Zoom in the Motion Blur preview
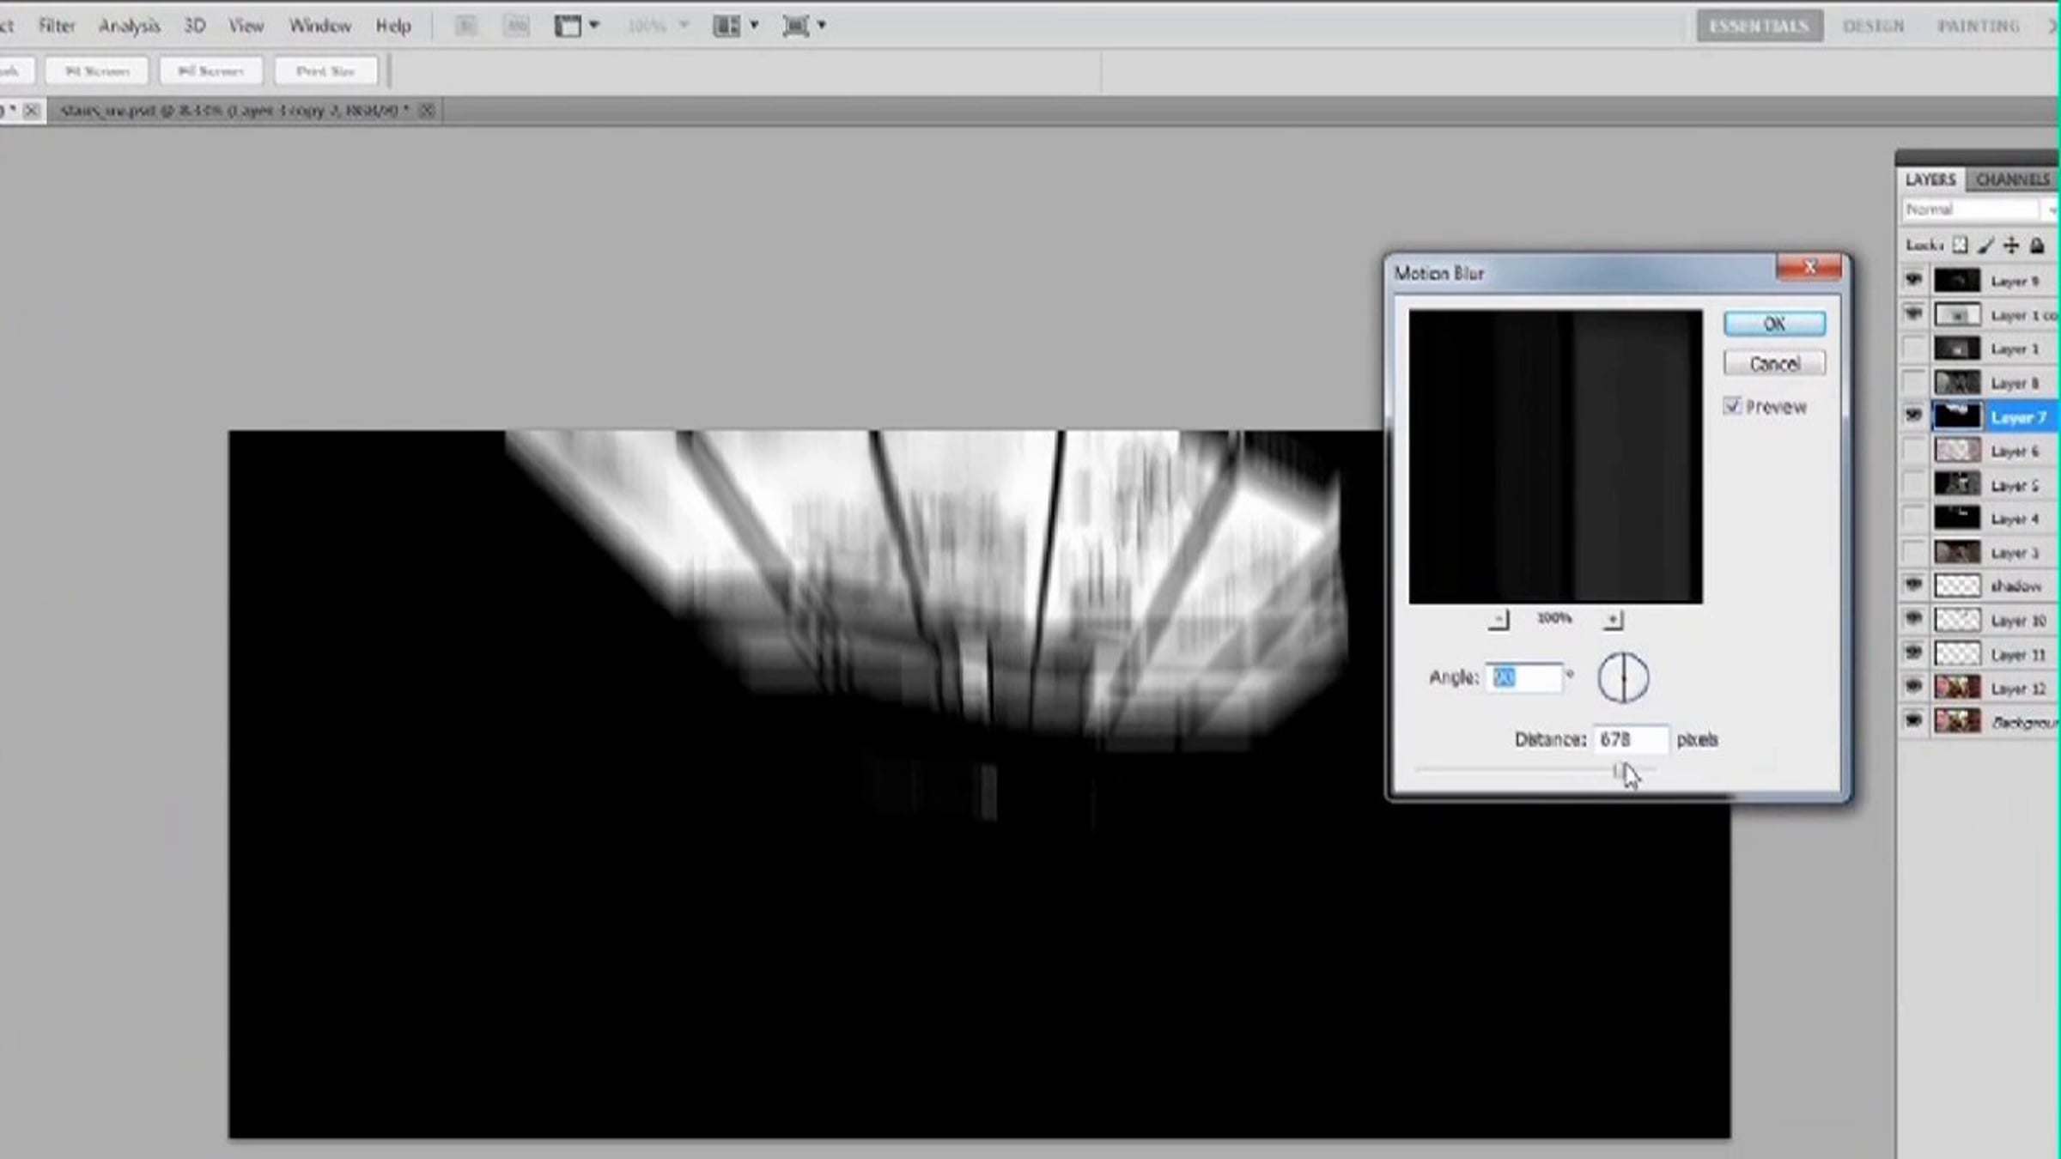Image resolution: width=2061 pixels, height=1159 pixels. point(1613,619)
